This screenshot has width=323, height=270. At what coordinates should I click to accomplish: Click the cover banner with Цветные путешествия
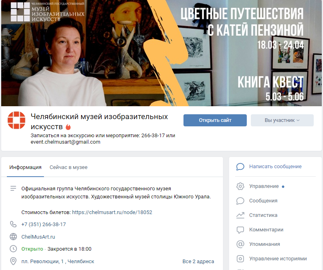pyautogui.click(x=161, y=53)
